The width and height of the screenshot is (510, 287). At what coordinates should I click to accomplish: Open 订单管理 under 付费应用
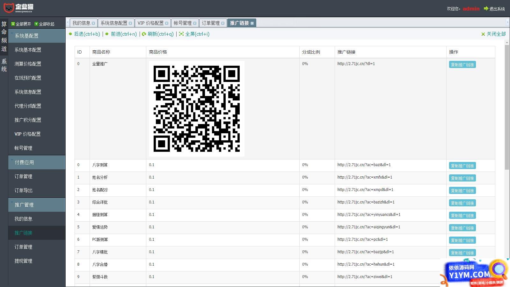click(37, 176)
